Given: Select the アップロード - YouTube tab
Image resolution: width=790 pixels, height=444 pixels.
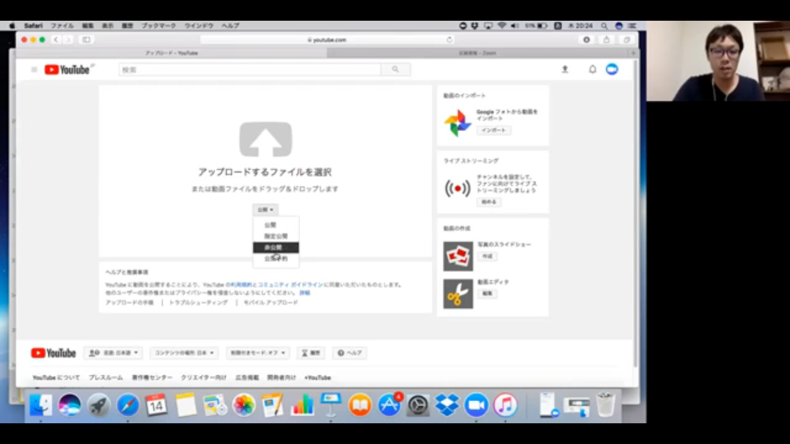Looking at the screenshot, I should (172, 53).
